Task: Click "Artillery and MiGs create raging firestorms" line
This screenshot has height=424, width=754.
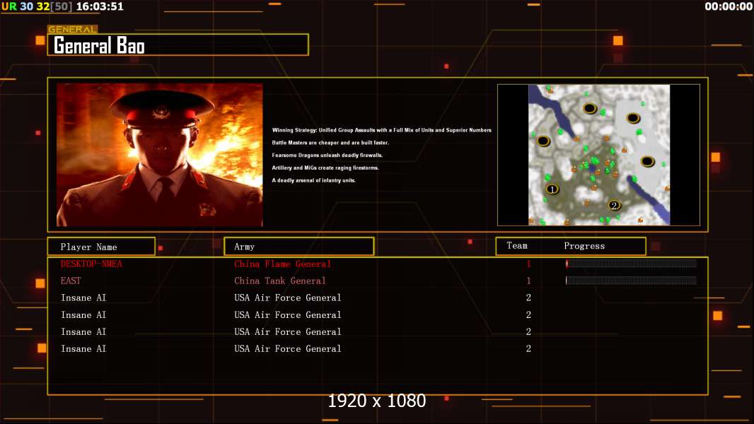Action: pyautogui.click(x=325, y=167)
